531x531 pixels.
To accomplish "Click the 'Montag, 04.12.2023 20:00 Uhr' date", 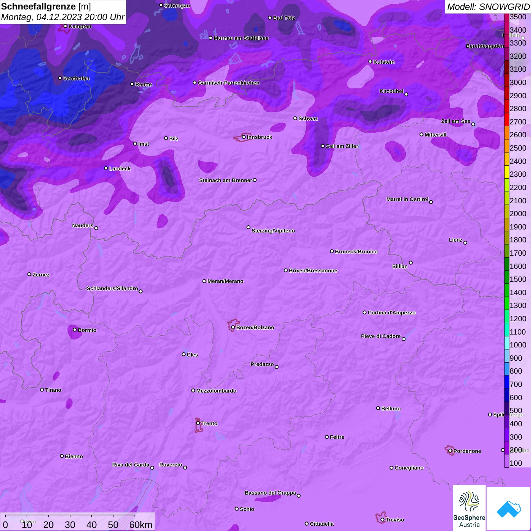I will coord(63,17).
